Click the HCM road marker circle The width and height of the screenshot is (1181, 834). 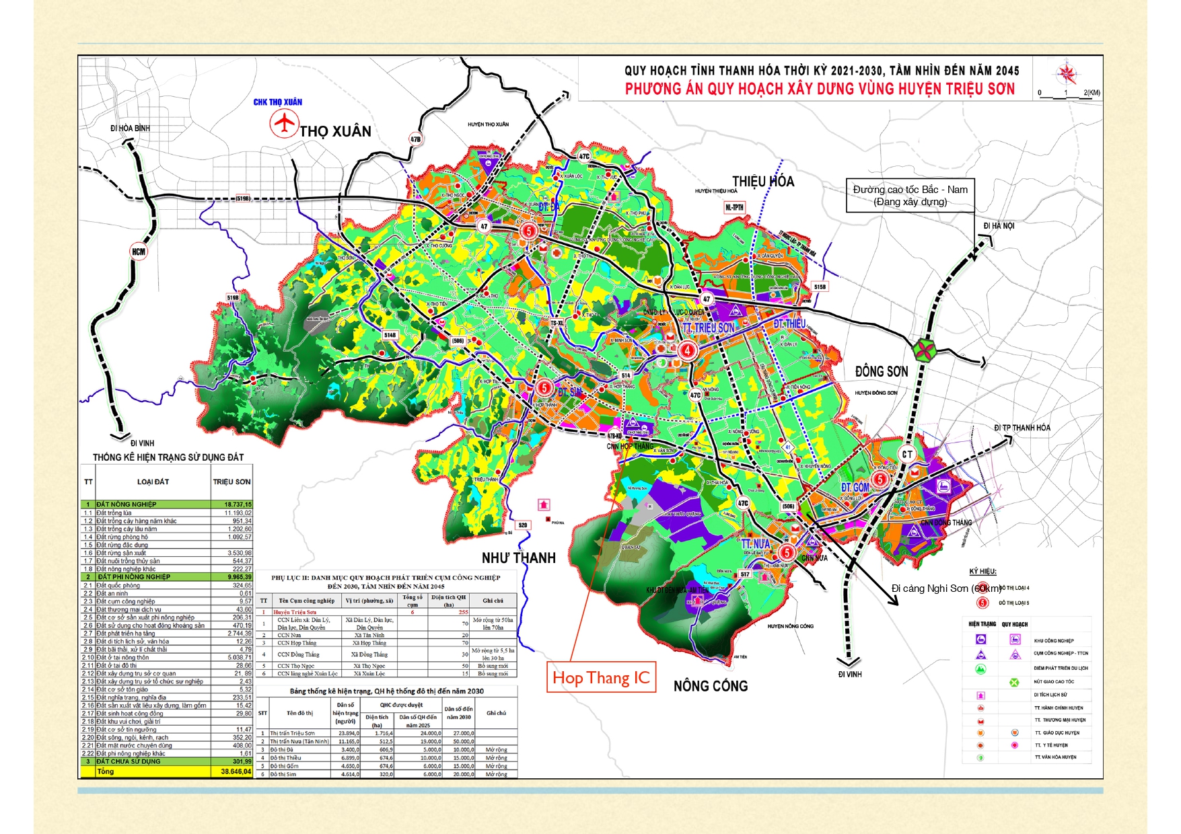click(x=139, y=252)
